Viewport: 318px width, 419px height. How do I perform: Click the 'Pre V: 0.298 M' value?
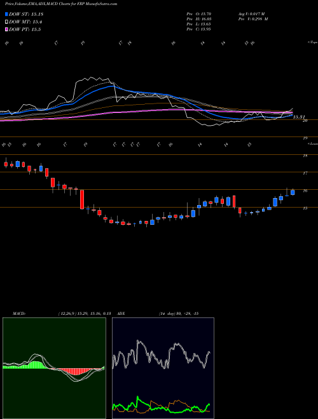252,19
